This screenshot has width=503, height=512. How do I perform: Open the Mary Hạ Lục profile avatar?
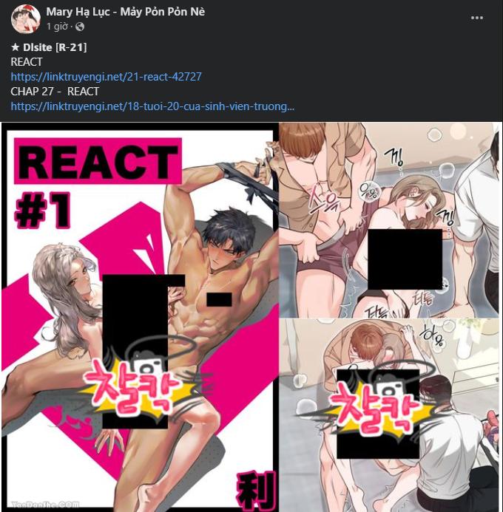(x=25, y=19)
